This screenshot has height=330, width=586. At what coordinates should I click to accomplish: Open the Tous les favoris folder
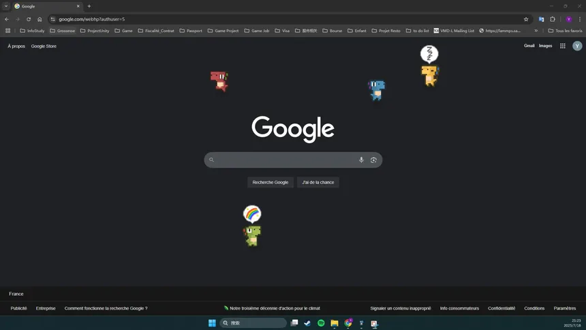tap(565, 31)
